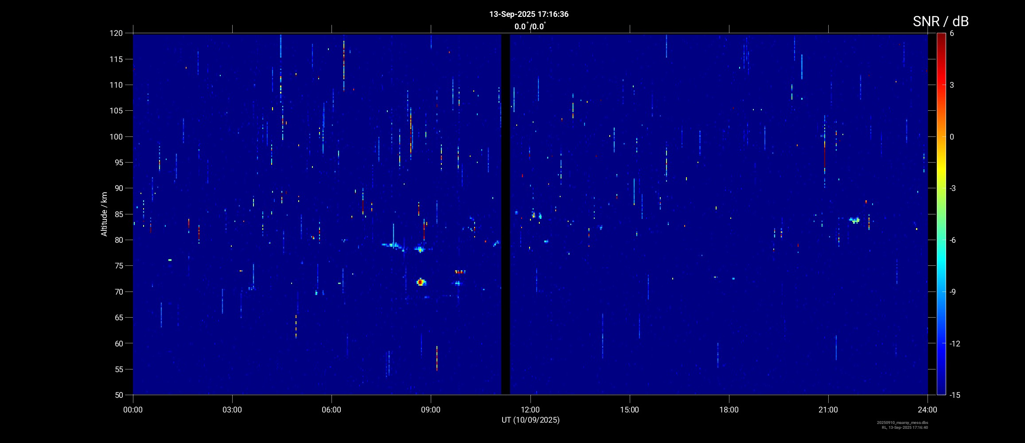Click the strong red echo near 72 km
The height and width of the screenshot is (443, 1025).
pyautogui.click(x=421, y=282)
